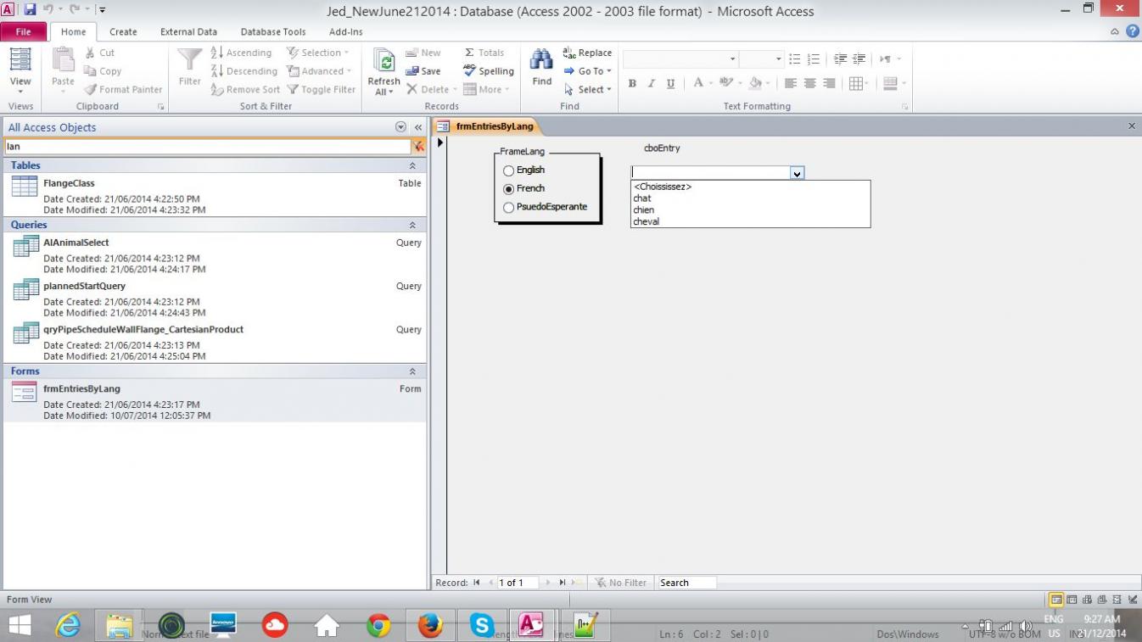The width and height of the screenshot is (1142, 642).
Task: Click the navigation pane search field
Action: click(208, 146)
